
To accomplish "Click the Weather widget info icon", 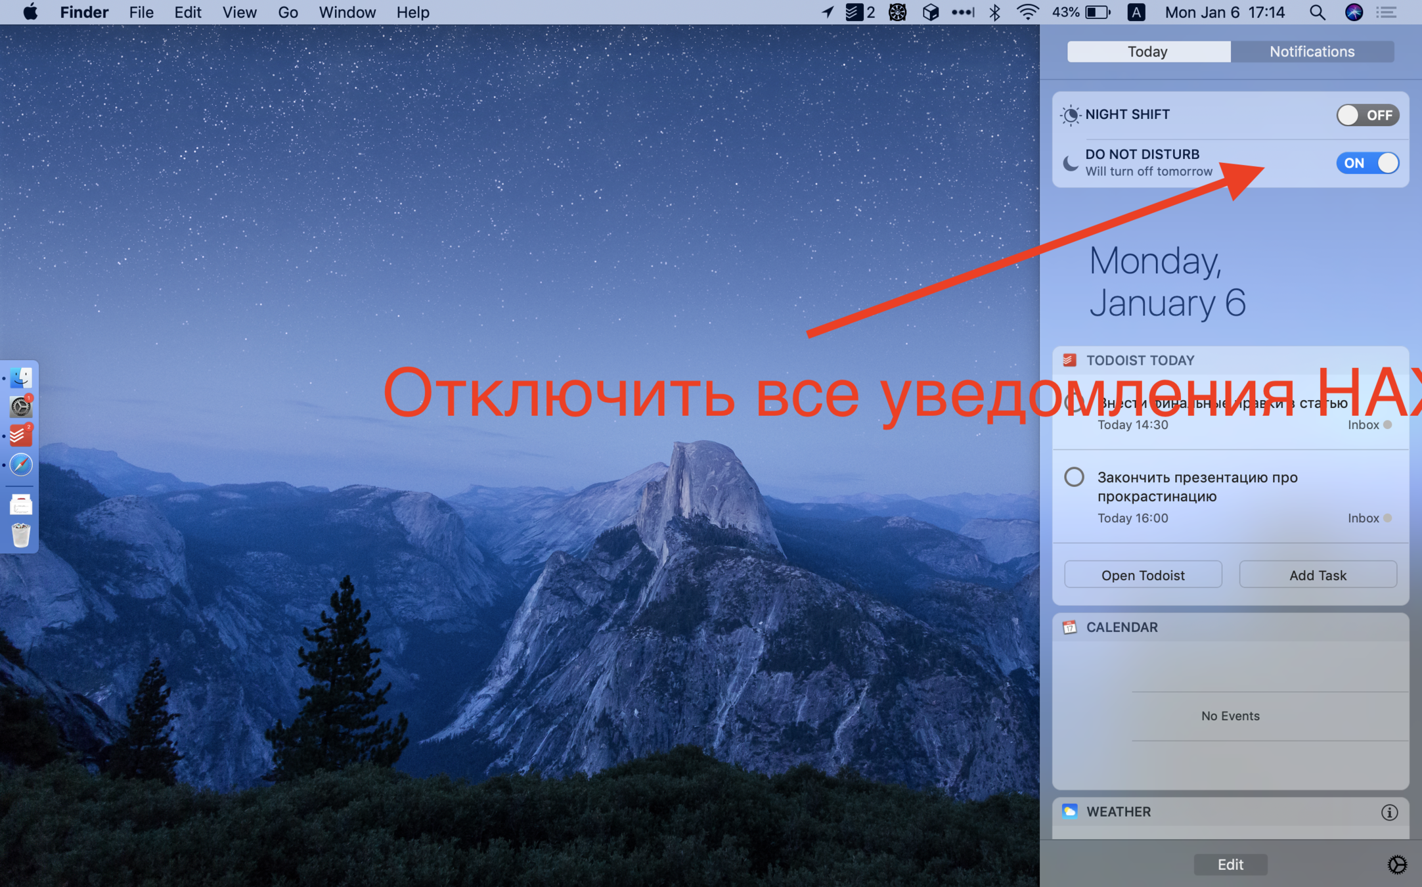I will pos(1389,812).
